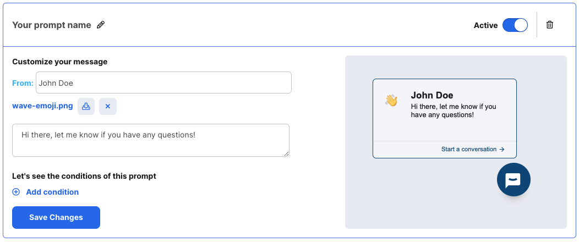Click the From name field containing John Doe
This screenshot has height=242, width=579.
(x=163, y=82)
